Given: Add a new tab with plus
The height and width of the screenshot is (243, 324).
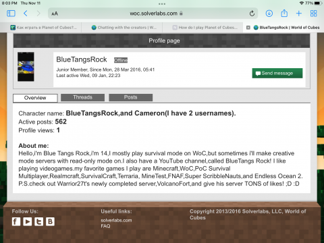Looking at the screenshot, I should (299, 13).
